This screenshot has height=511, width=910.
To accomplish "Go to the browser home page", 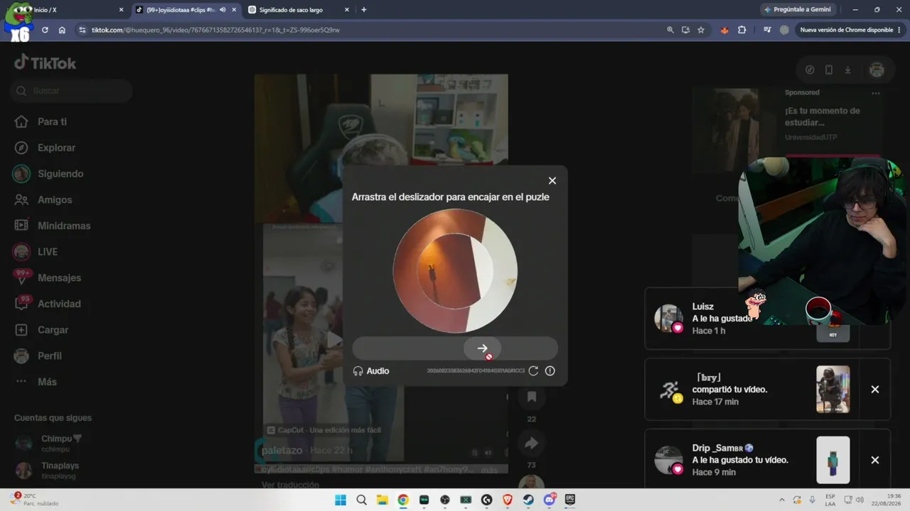I will [x=62, y=30].
